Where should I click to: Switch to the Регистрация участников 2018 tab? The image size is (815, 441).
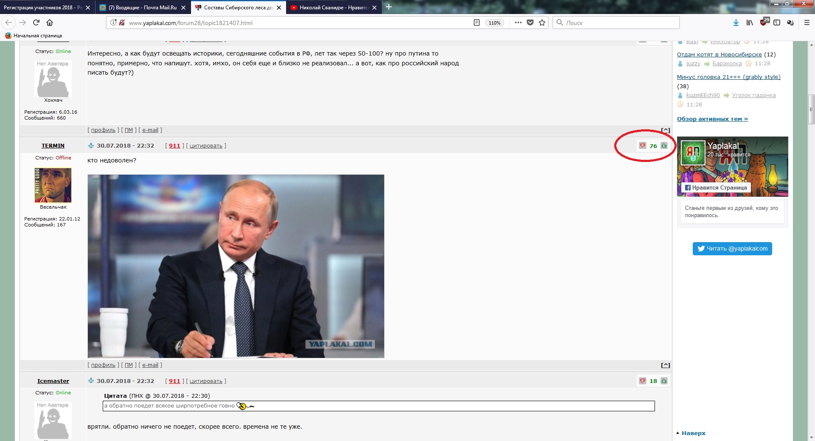[x=42, y=8]
